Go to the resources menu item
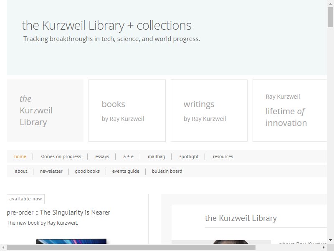334x251 pixels. (x=223, y=156)
